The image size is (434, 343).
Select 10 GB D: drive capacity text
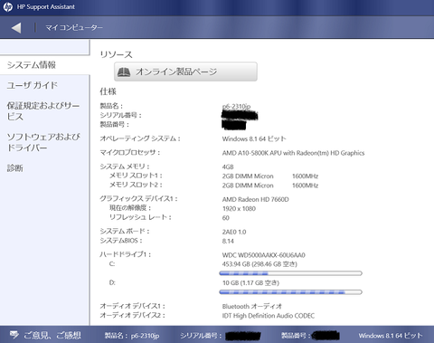[x=250, y=283]
